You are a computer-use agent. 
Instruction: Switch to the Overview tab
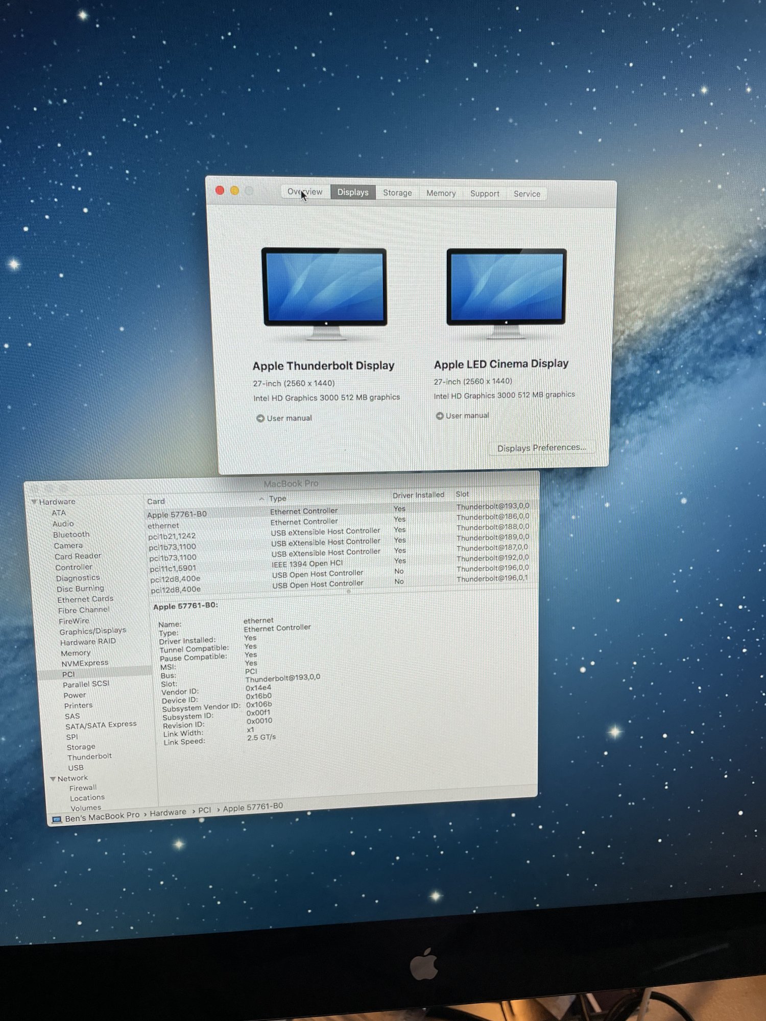coord(305,191)
